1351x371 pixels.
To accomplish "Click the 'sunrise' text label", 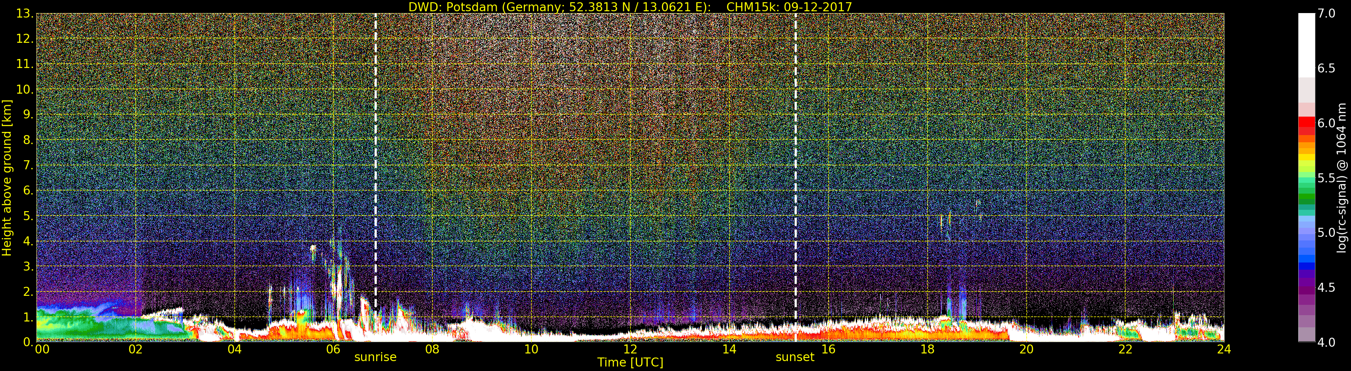I will click(x=375, y=357).
